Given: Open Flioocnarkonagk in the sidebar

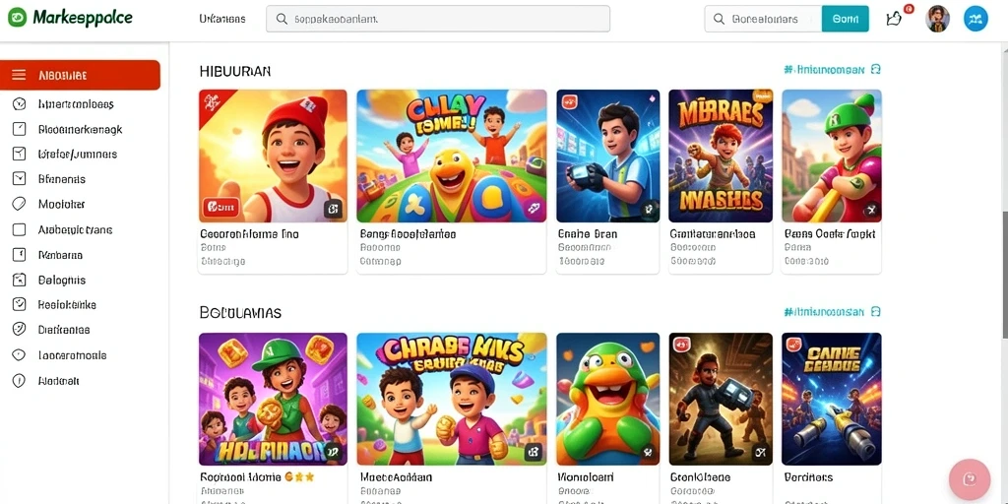Looking at the screenshot, I should (x=80, y=129).
